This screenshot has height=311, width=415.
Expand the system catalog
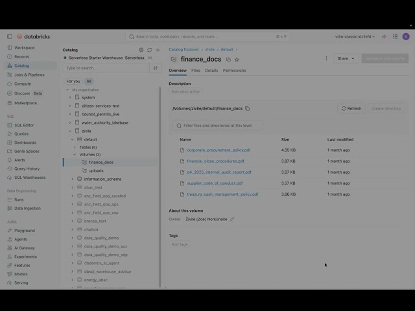70,97
